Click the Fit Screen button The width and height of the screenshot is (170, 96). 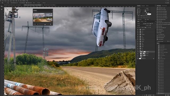[x=39, y=3]
